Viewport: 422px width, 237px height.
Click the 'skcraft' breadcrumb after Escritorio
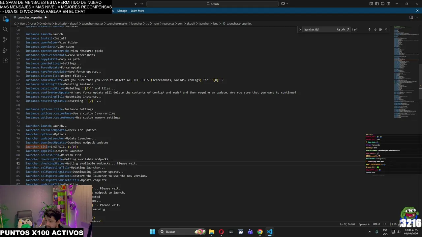pyautogui.click(x=74, y=23)
